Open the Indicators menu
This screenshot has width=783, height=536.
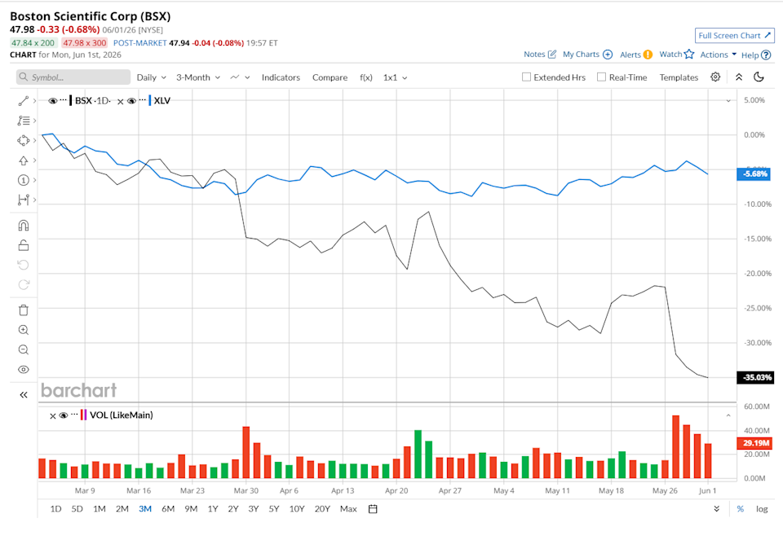tap(281, 77)
